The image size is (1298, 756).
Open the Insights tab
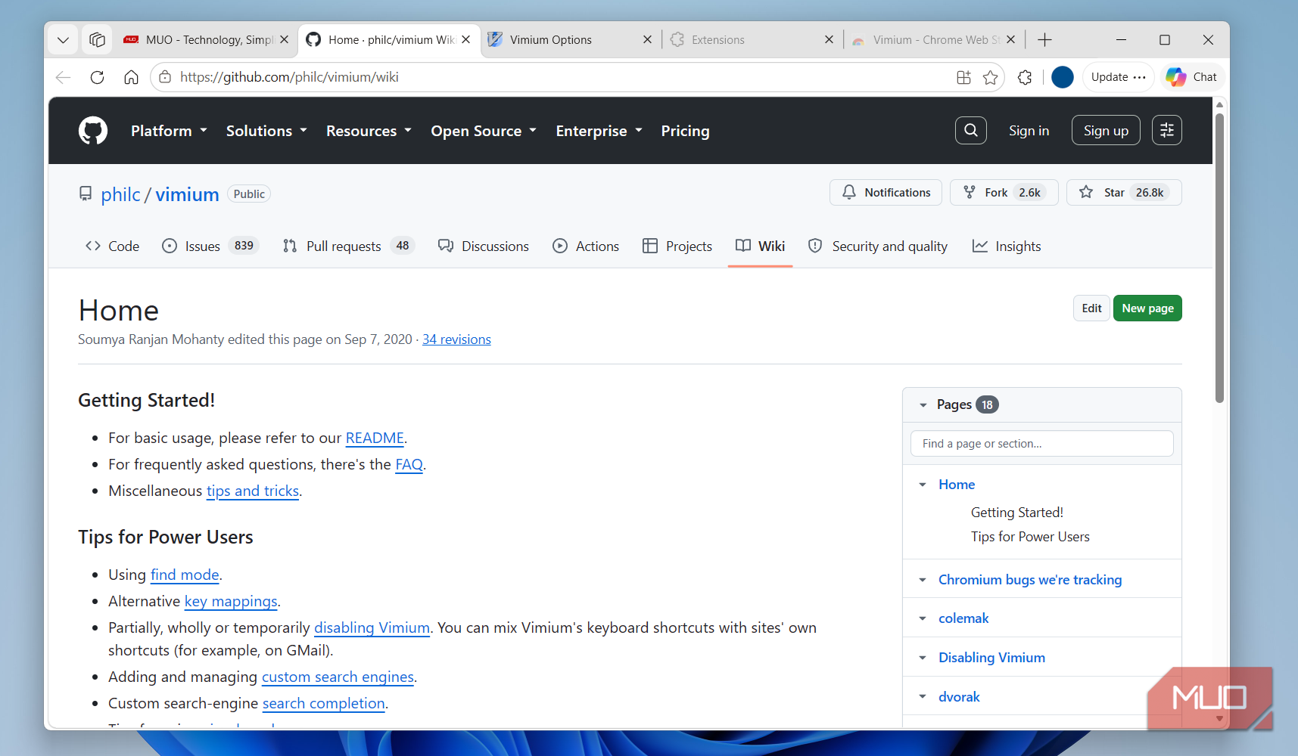tap(1007, 246)
